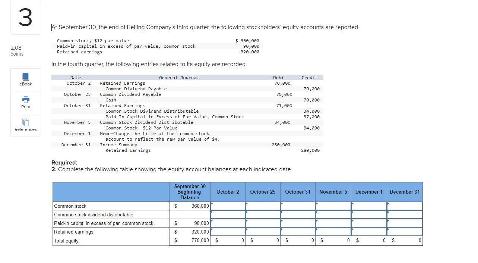Image resolution: width=478 pixels, height=263 pixels.
Task: Fill Retained earnings cell for December 31
Action: tap(405, 232)
